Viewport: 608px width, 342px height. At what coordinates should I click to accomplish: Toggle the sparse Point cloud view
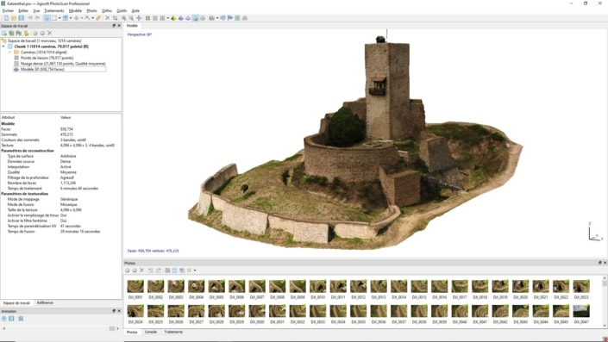click(x=147, y=18)
